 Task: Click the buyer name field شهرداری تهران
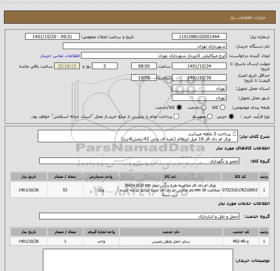(145, 46)
